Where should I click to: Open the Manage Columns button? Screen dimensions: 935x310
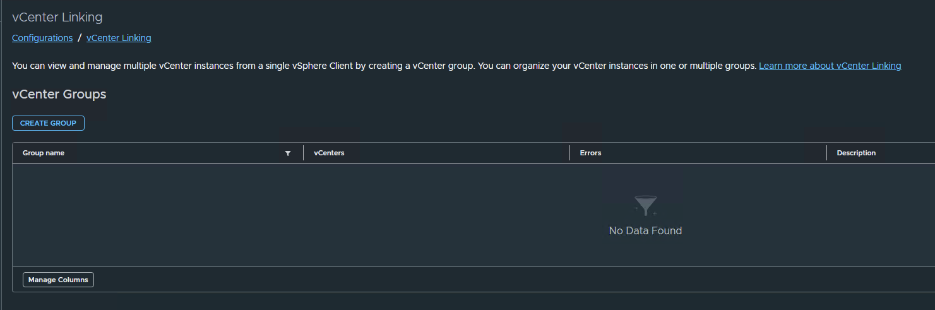[58, 280]
